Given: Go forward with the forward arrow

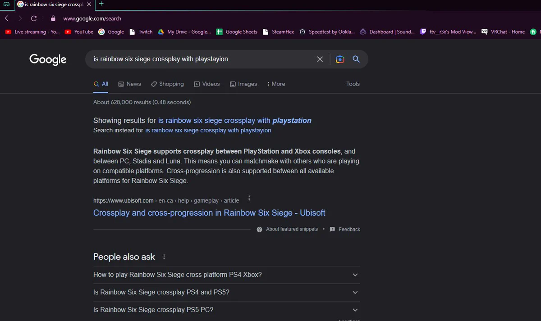Looking at the screenshot, I should click(x=20, y=18).
